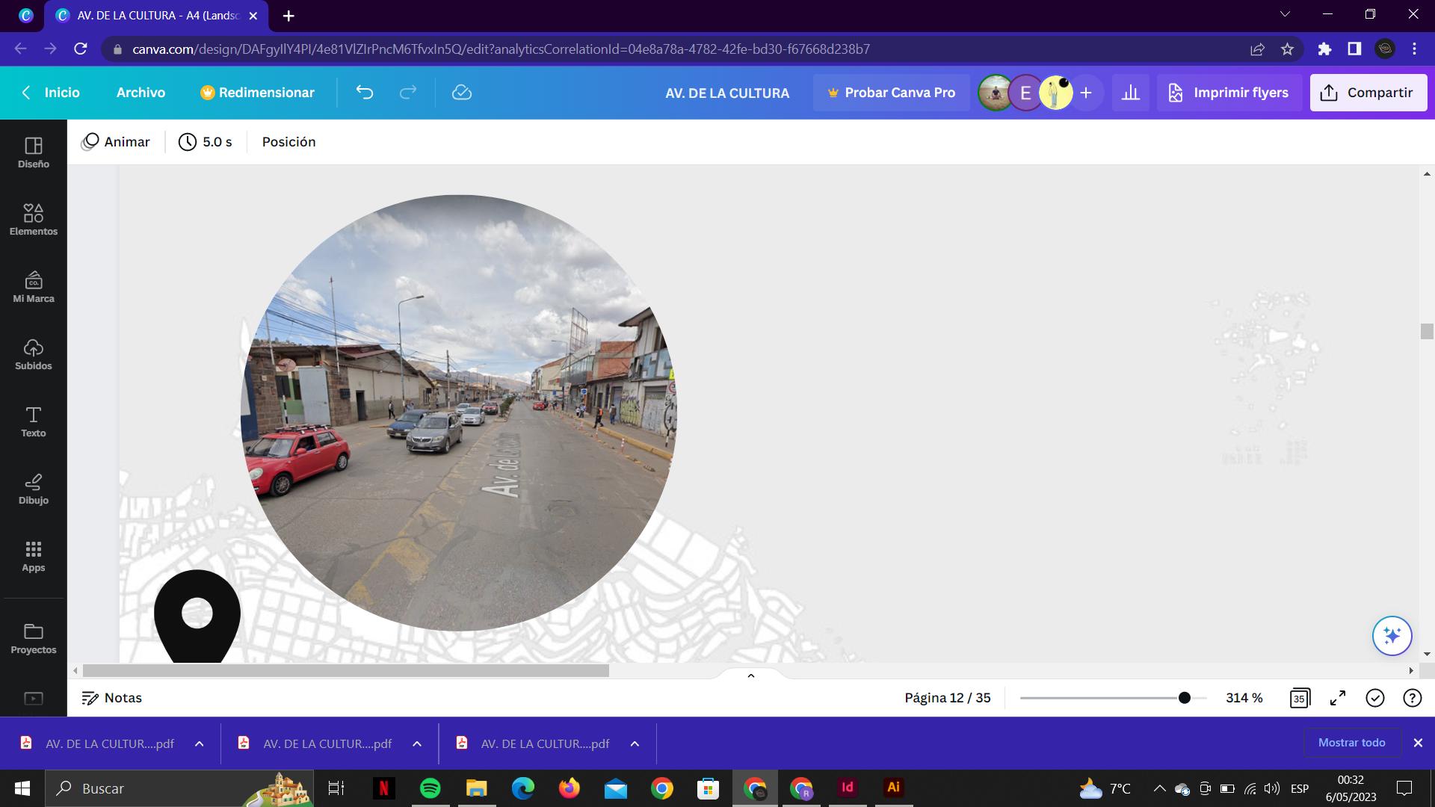Expand first downloaded PDF options arrow

tap(200, 743)
